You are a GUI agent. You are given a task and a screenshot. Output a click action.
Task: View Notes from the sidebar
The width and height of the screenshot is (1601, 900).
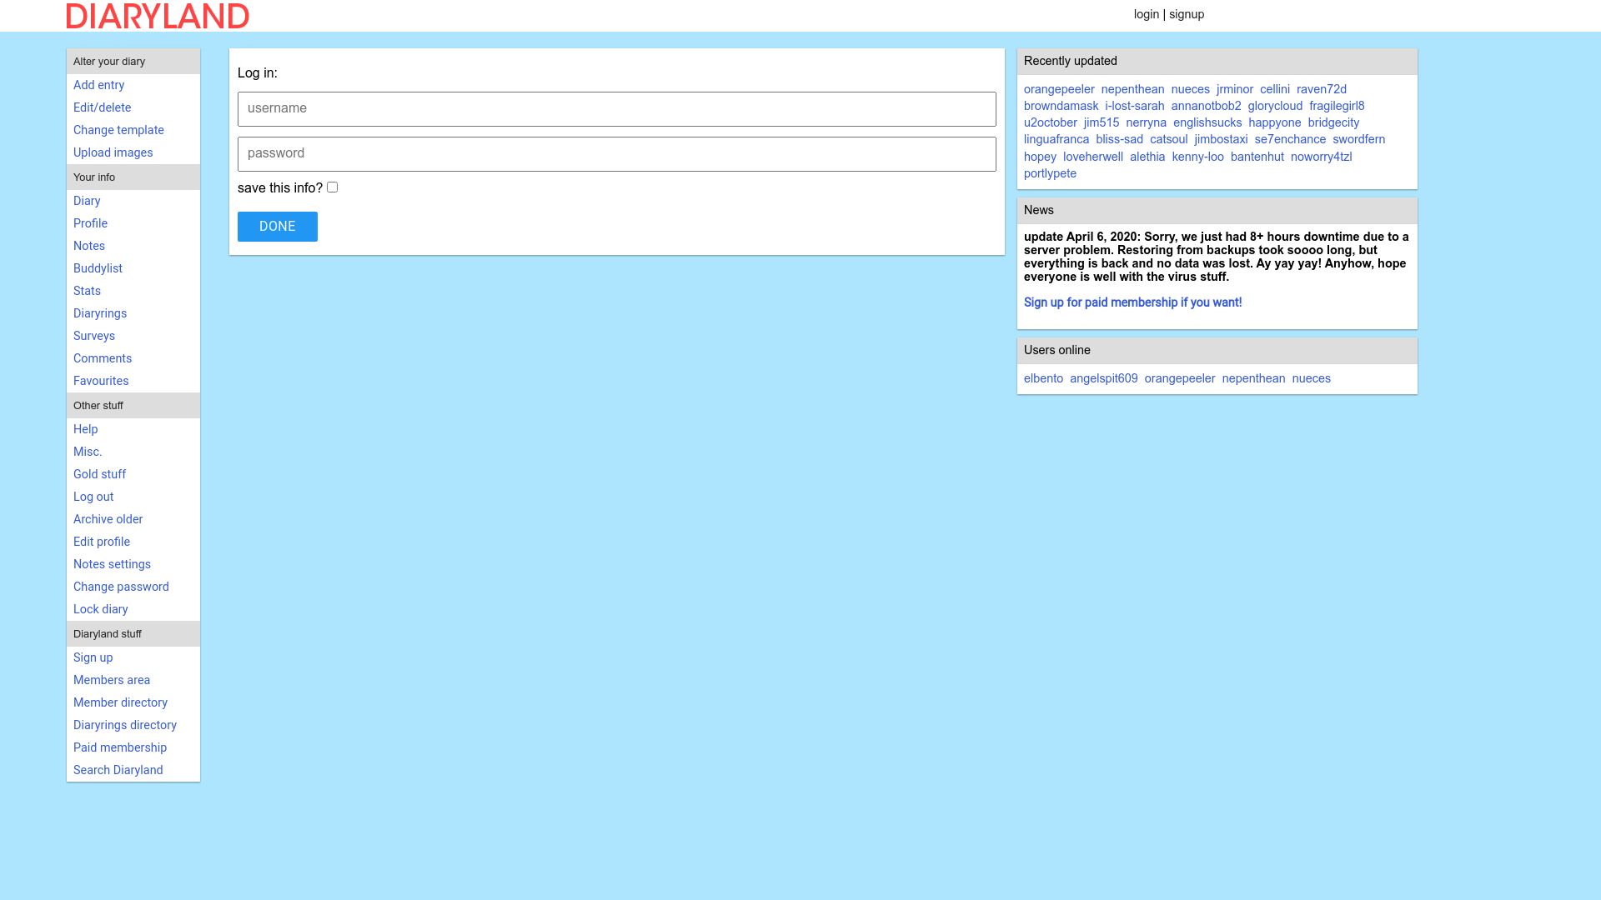(89, 246)
